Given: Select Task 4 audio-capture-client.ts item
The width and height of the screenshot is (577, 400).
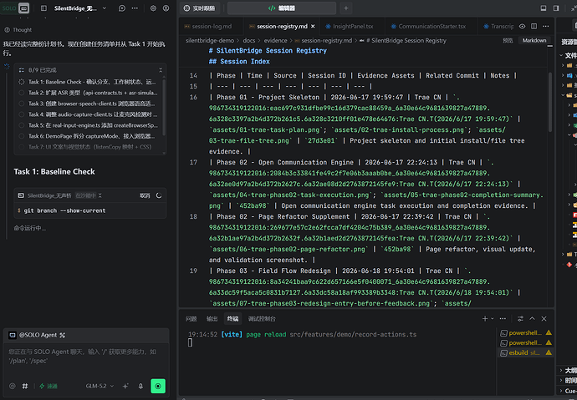Looking at the screenshot, I should coord(89,114).
